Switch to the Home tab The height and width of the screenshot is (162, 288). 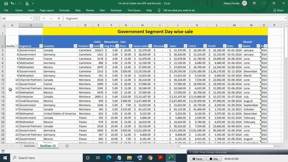pos(19,10)
